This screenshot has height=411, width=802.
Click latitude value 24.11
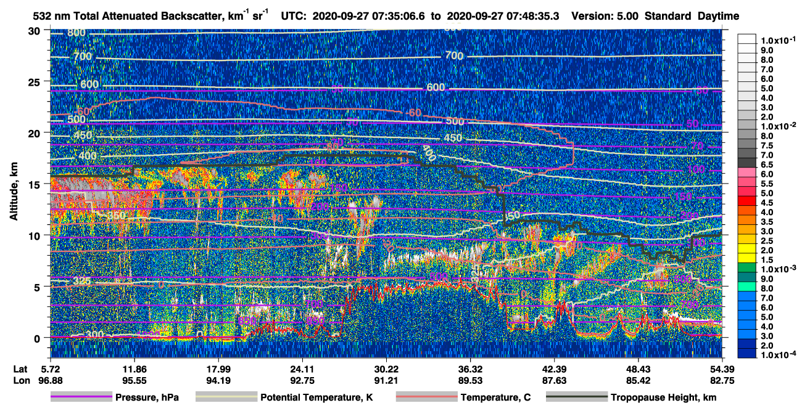302,368
